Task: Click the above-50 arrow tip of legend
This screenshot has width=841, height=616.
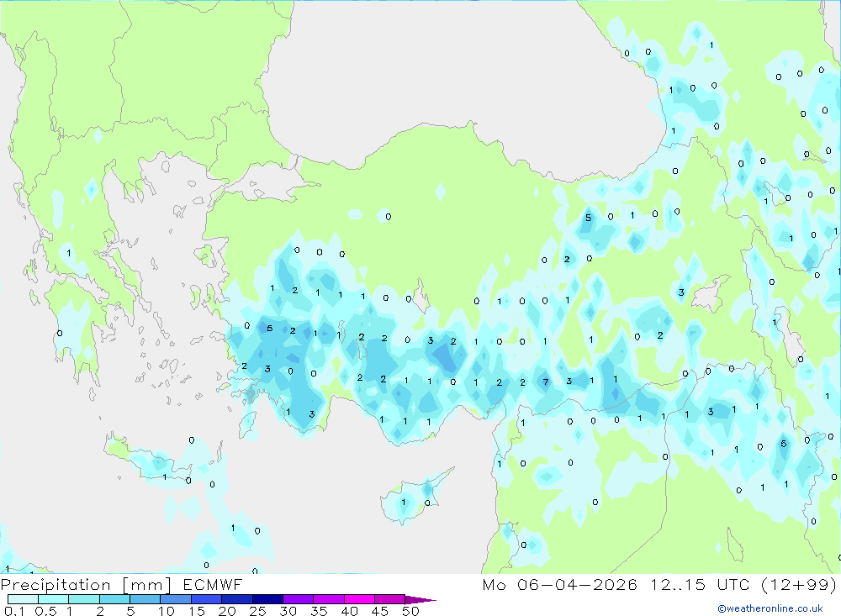Action: 421,600
